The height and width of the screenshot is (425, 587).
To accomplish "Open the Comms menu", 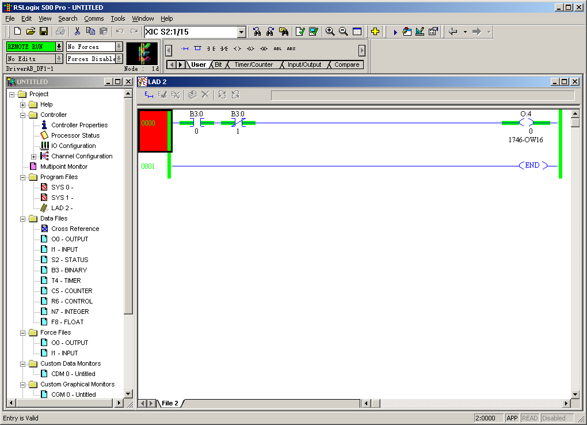I will click(94, 18).
